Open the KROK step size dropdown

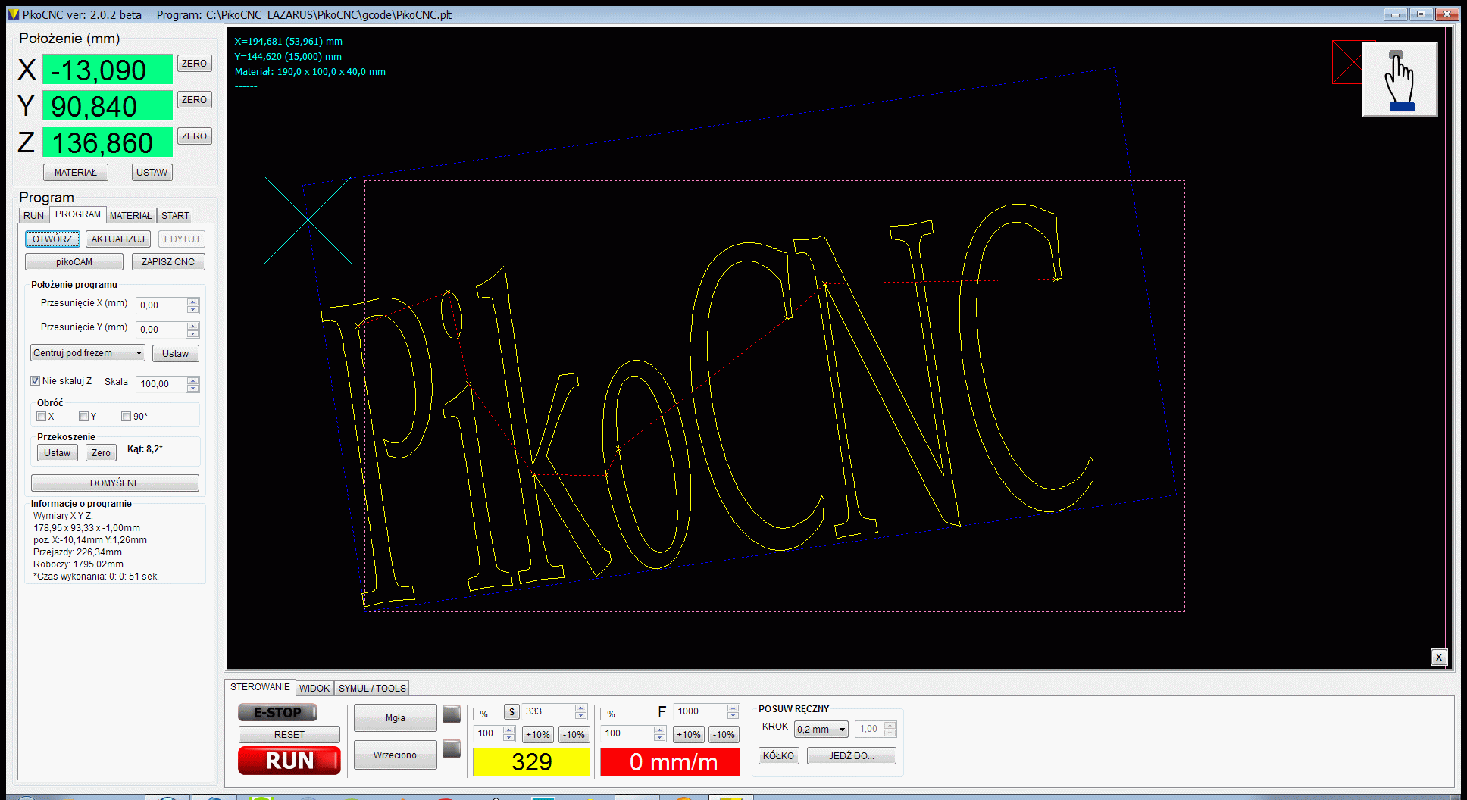pos(821,729)
